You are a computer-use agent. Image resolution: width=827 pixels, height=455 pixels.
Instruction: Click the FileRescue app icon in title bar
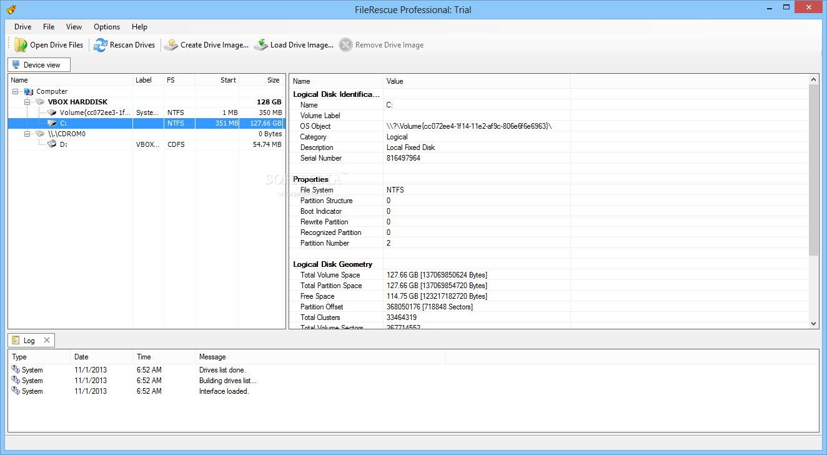tap(11, 9)
